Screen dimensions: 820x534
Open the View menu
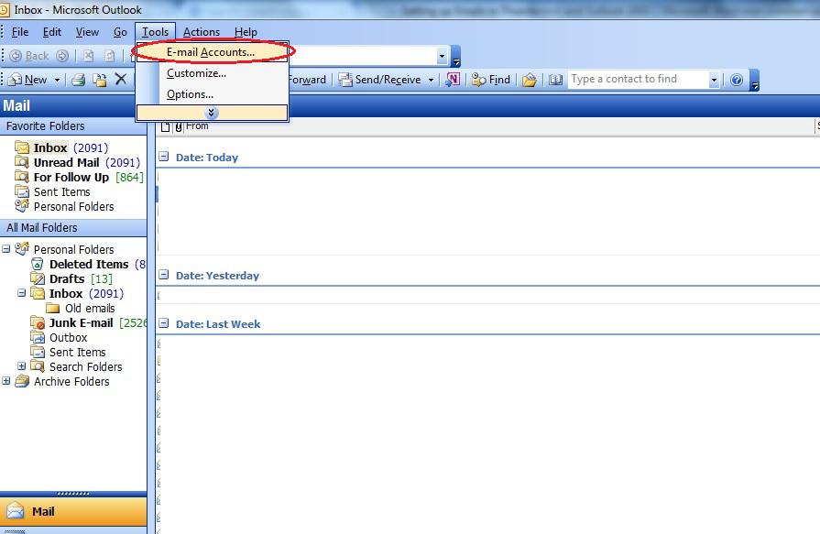[x=87, y=32]
